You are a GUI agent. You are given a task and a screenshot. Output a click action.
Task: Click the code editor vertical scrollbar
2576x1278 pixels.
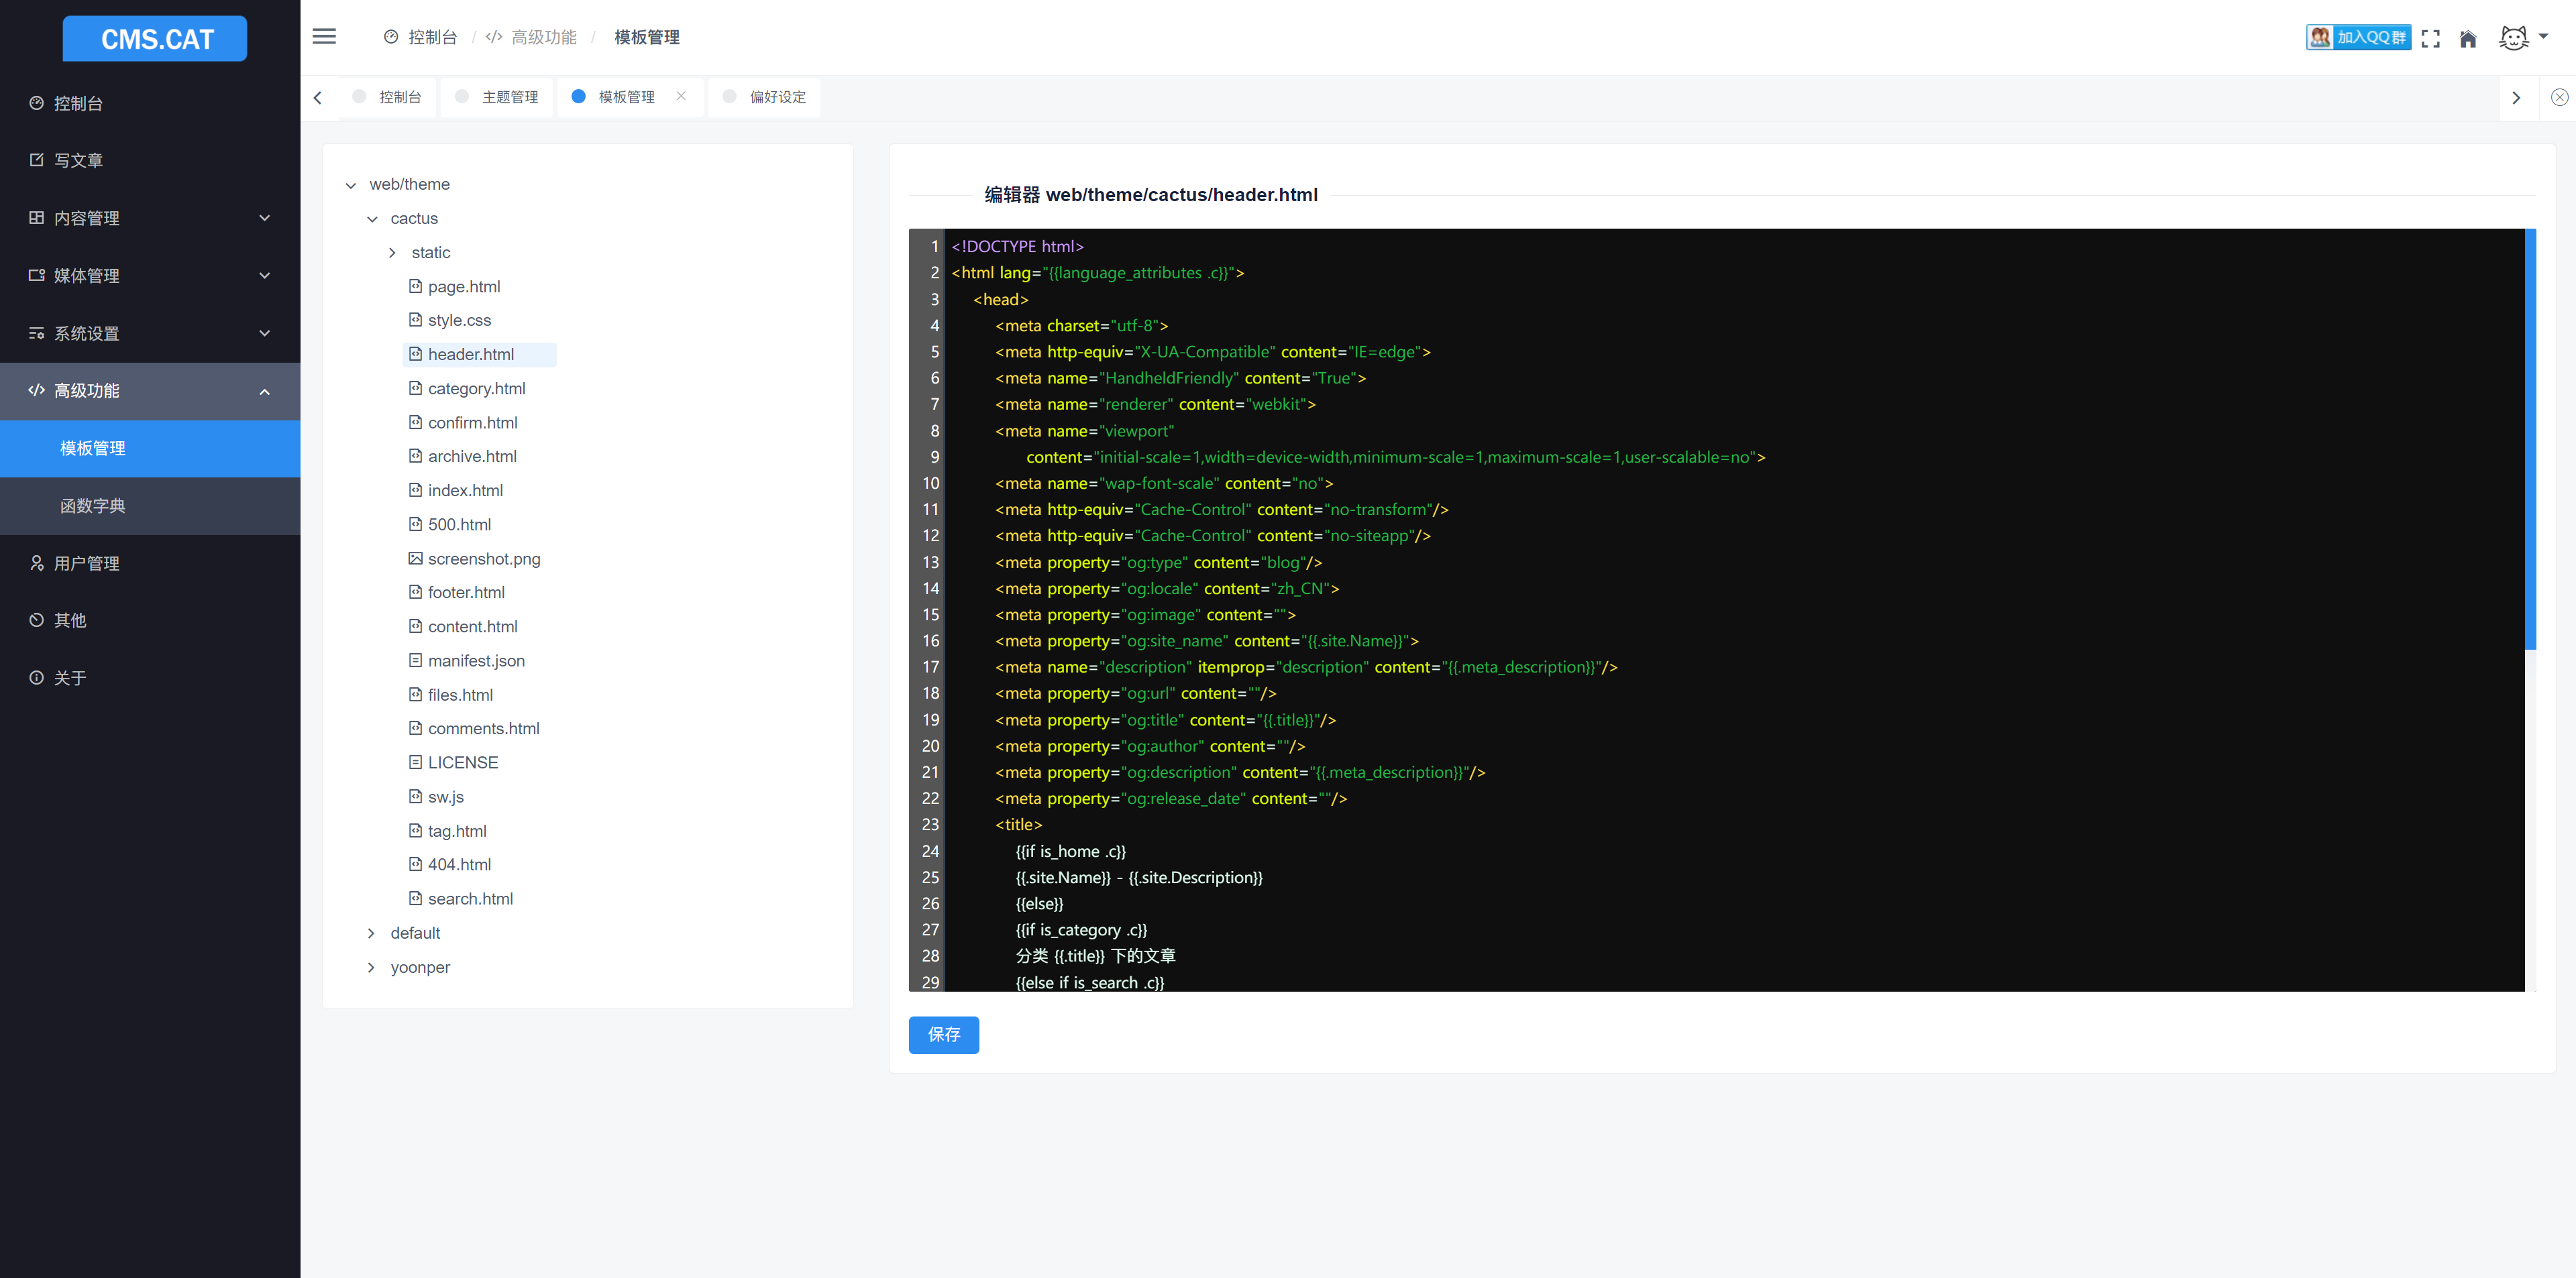pyautogui.click(x=2530, y=440)
